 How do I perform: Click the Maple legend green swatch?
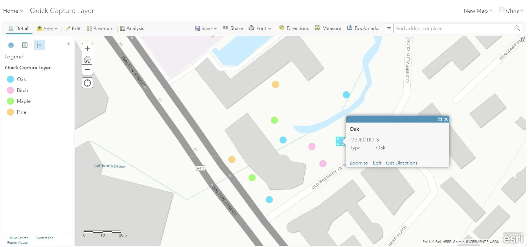point(10,101)
